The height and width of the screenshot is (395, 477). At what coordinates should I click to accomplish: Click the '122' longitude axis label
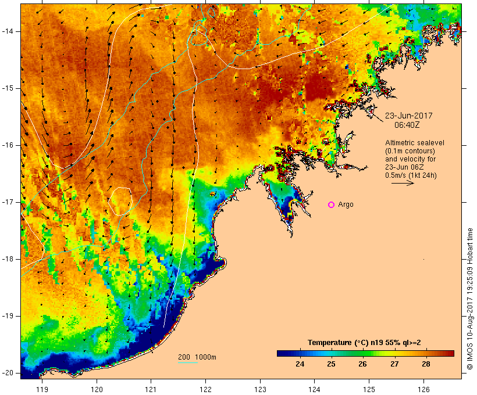[x=205, y=389]
